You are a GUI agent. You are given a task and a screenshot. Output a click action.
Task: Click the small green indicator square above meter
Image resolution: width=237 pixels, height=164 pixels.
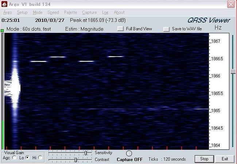2,31
